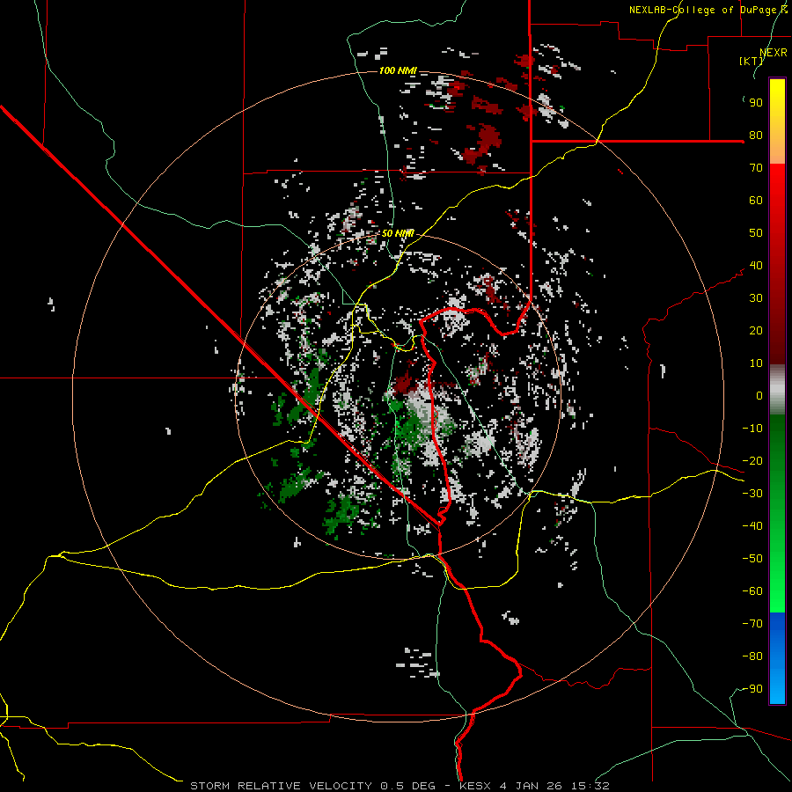Viewport: 792px width, 792px height.
Task: Click the 0 value on the velocity scale
Action: 759,396
